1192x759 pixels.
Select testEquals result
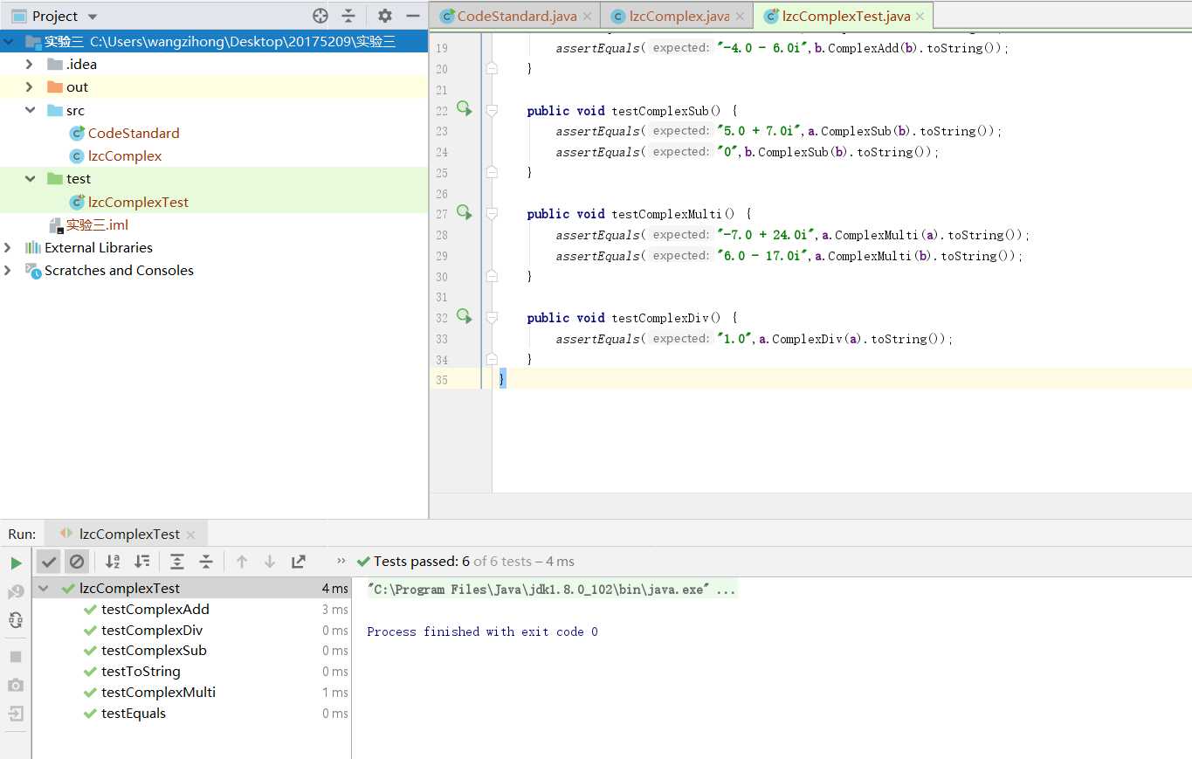point(134,713)
